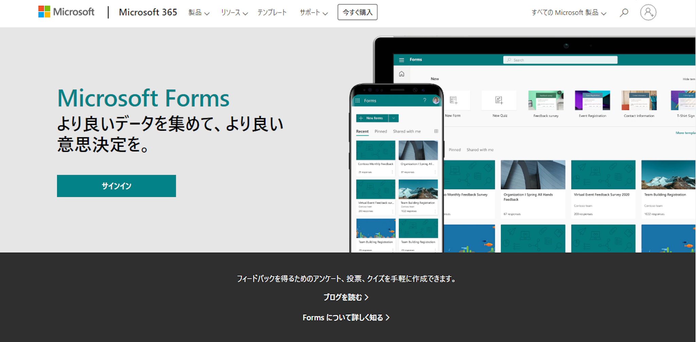
Task: Click the home icon in tablet sidebar
Action: click(402, 74)
